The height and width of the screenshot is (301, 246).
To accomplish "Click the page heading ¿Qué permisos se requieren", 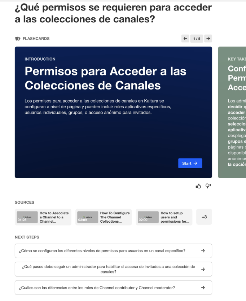I will point(113,13).
